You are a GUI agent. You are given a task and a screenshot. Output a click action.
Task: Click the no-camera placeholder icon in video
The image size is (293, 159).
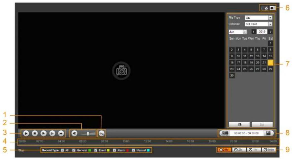click(121, 71)
